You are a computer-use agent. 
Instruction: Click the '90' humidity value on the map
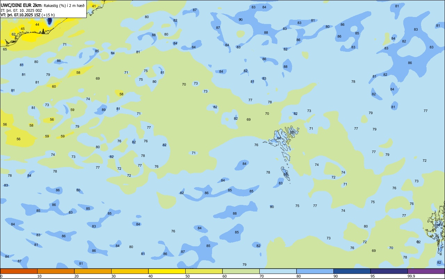point(241,19)
